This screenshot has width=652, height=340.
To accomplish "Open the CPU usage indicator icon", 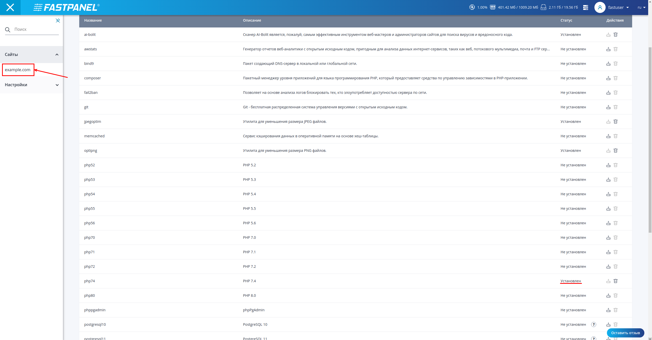I will (x=472, y=7).
